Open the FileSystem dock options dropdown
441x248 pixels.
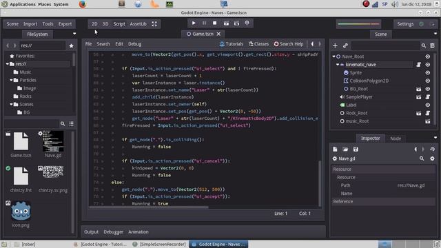click(74, 34)
